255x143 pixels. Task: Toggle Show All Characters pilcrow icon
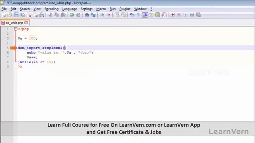(138, 15)
